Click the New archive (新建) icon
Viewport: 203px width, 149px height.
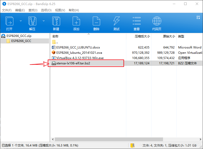(x=56, y=21)
